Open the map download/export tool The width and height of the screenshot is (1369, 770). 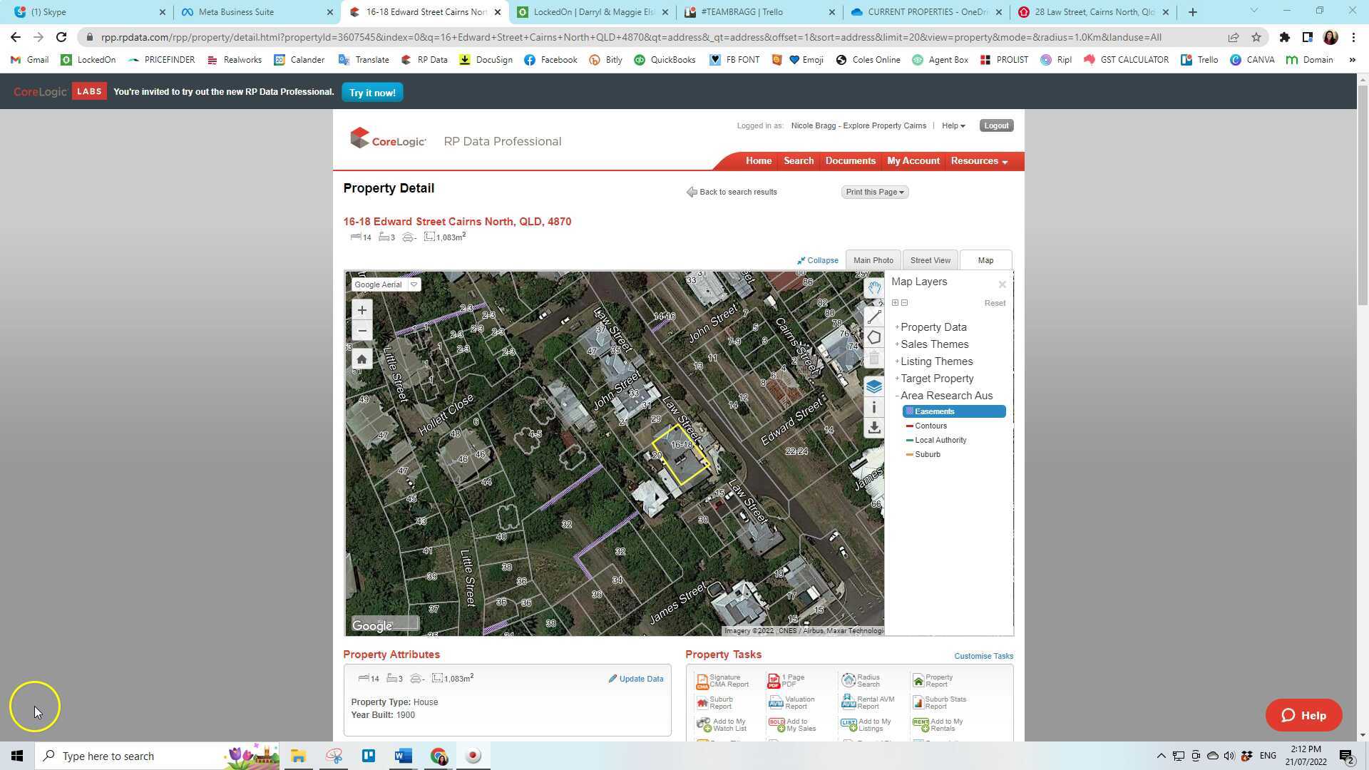click(874, 428)
